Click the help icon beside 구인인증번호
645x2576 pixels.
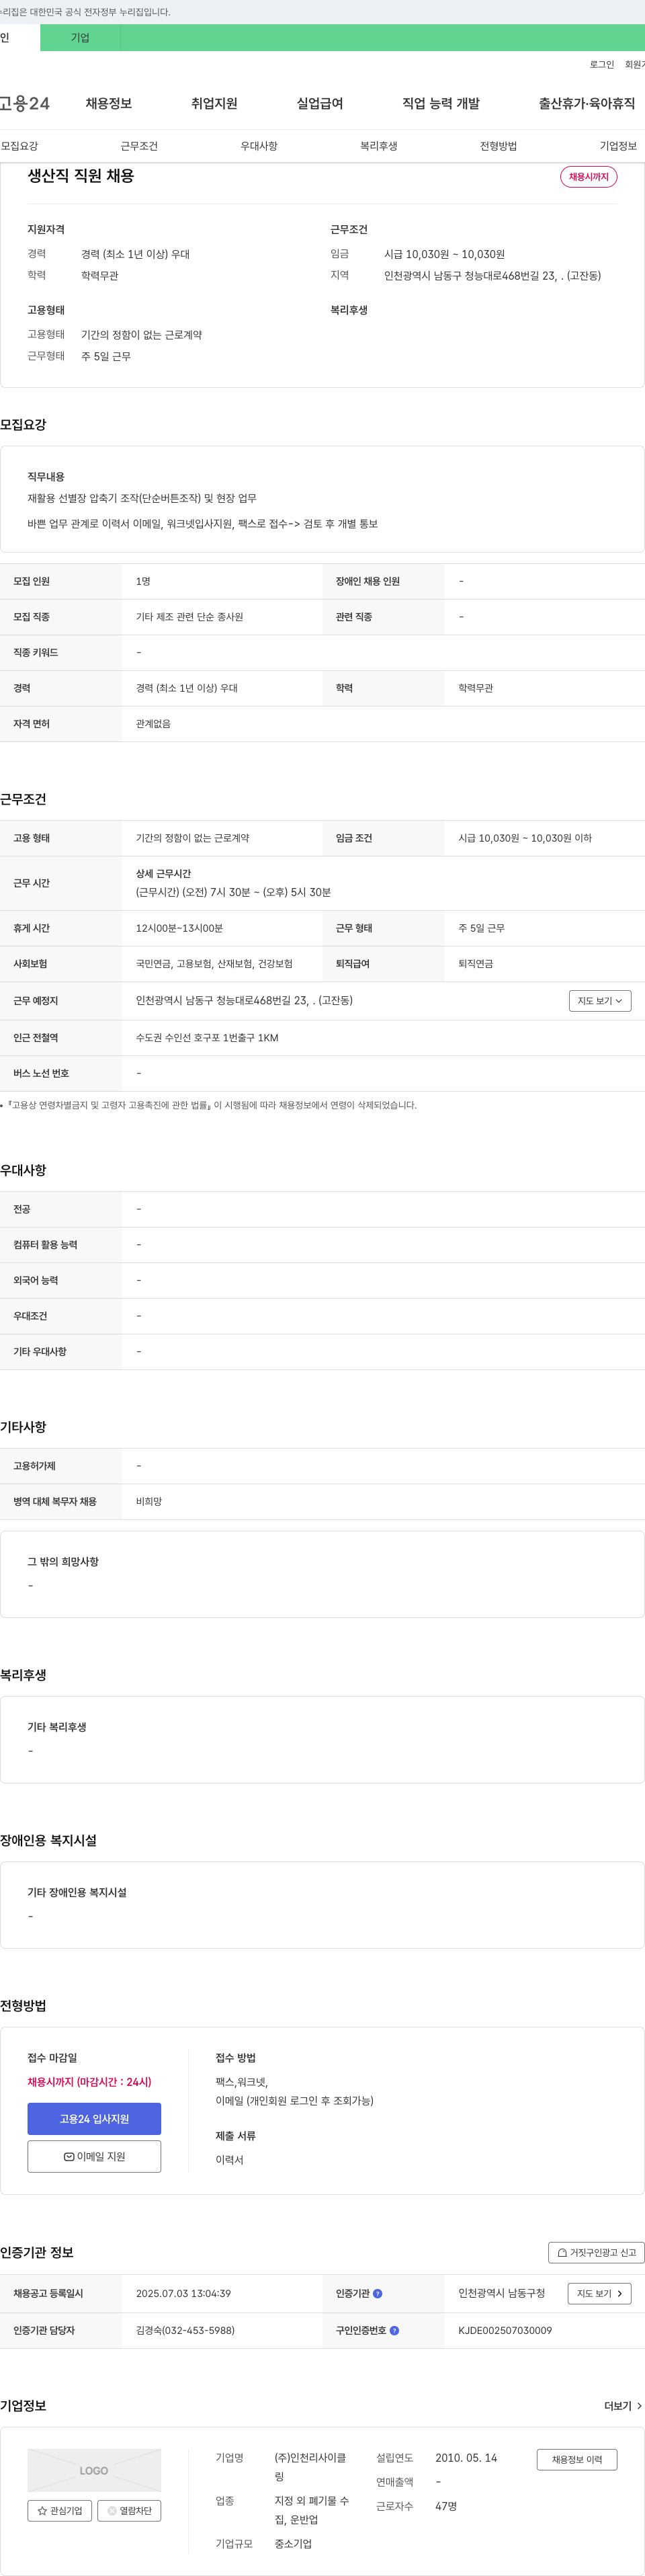tap(394, 2330)
